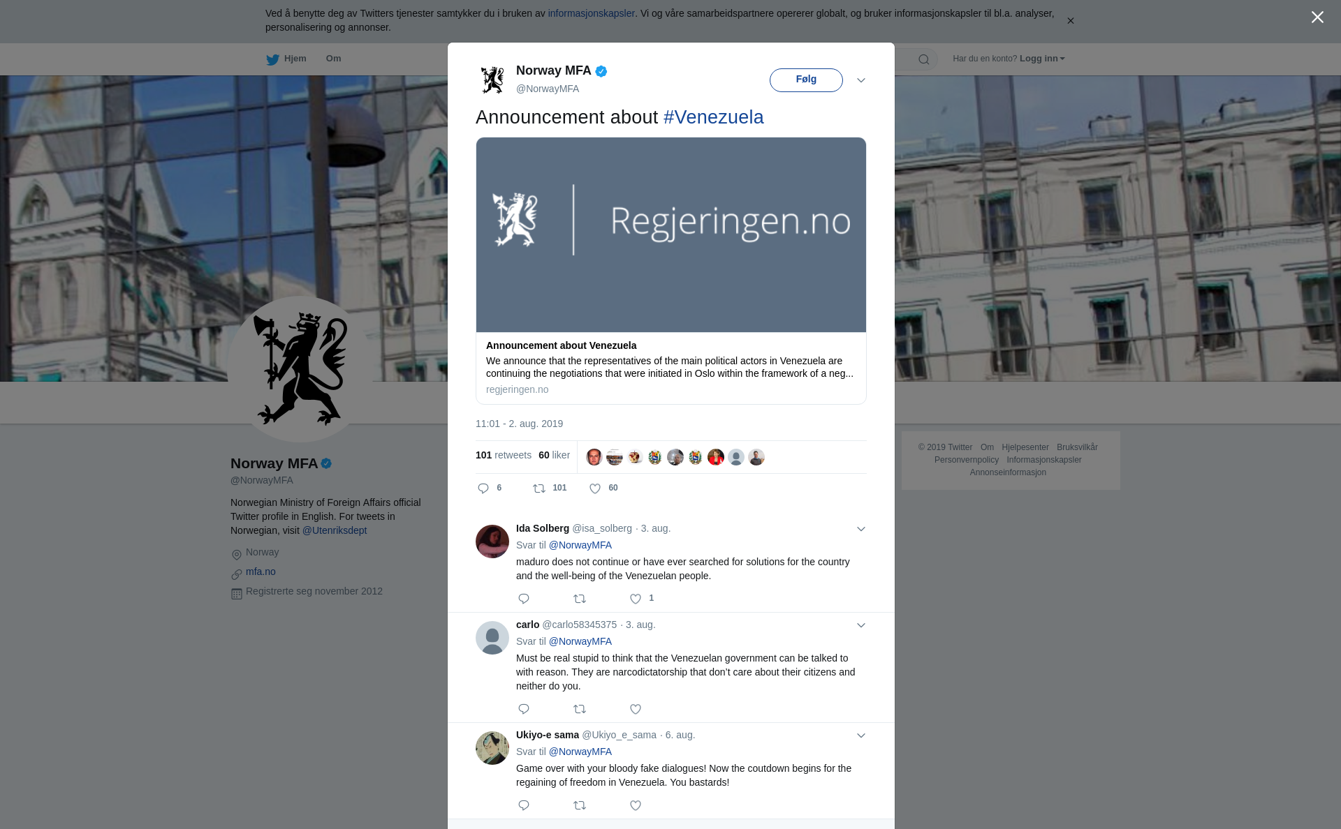Open more options on Ida Solberg's reply
Screen dimensions: 1341x829
pyautogui.click(x=861, y=529)
